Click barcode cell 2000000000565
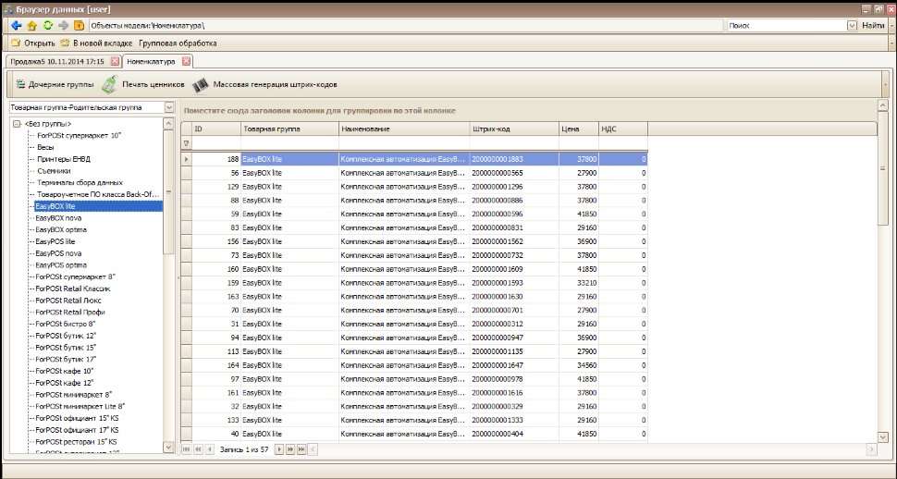The width and height of the screenshot is (897, 479). pos(514,173)
